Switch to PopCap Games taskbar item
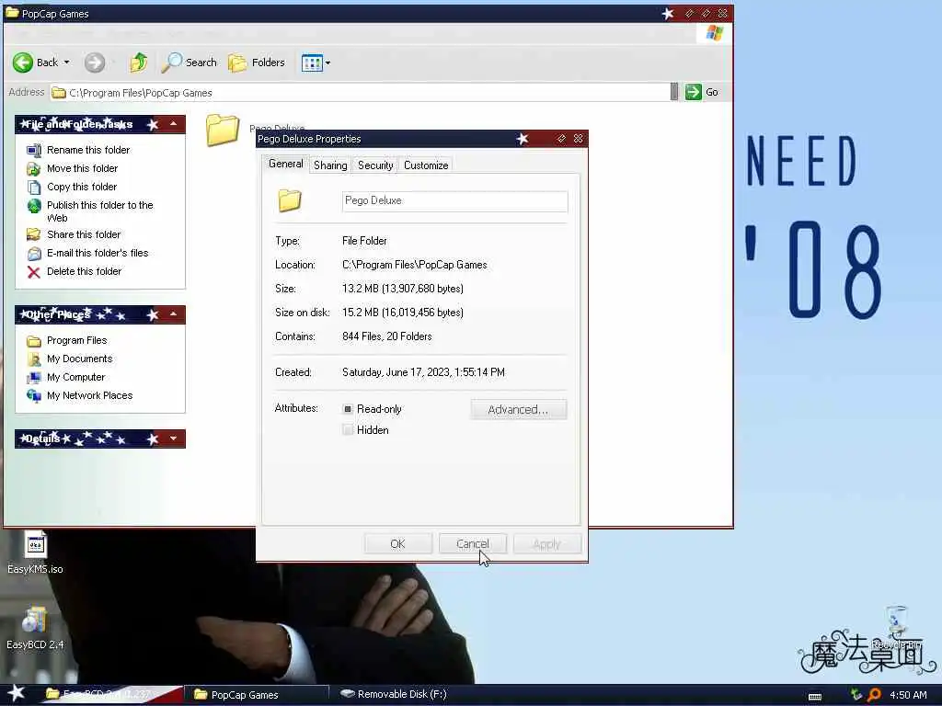Image resolution: width=942 pixels, height=706 pixels. click(x=257, y=695)
